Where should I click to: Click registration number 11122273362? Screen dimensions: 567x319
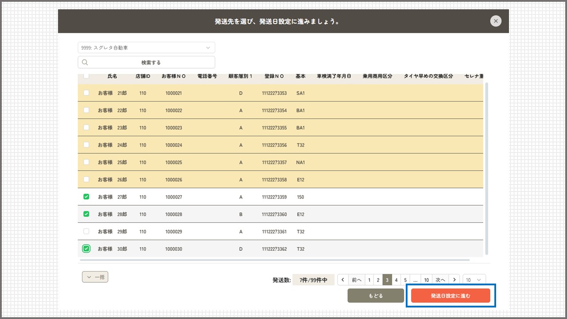[x=274, y=249]
